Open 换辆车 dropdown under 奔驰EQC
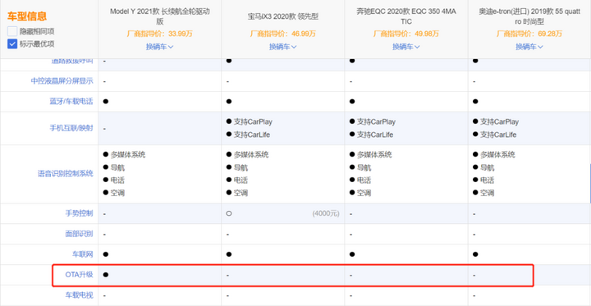 click(406, 47)
